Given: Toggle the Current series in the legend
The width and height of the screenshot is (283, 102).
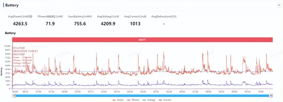Looking at the screenshot, I should pos(165,100).
